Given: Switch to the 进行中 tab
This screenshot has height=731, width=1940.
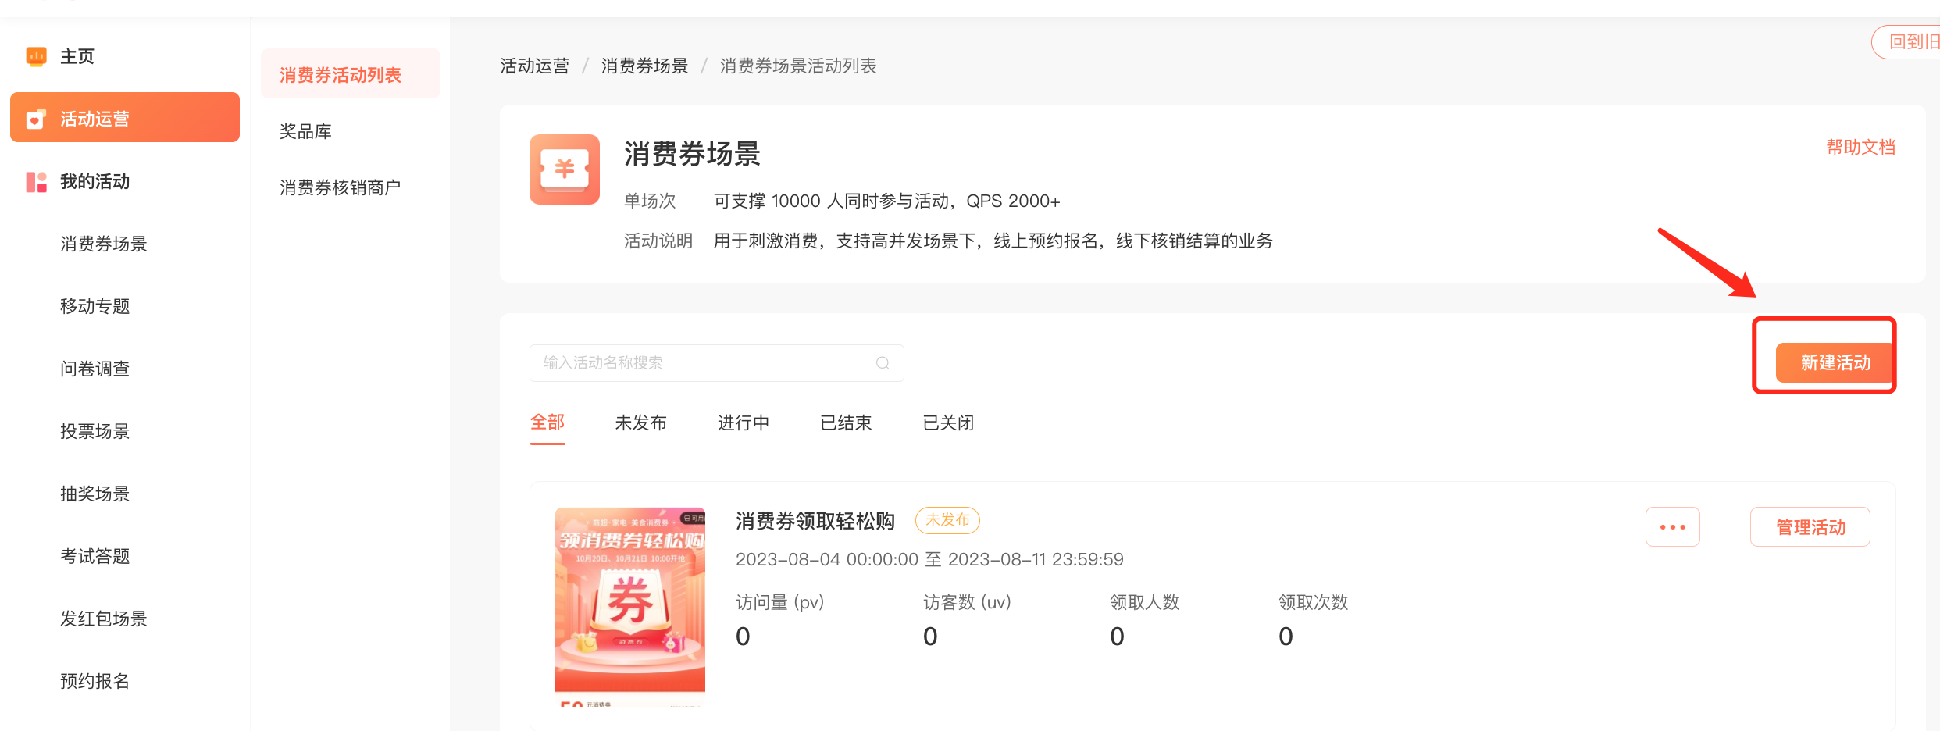Looking at the screenshot, I should coord(743,423).
